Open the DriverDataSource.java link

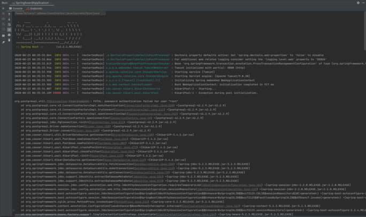132,135
